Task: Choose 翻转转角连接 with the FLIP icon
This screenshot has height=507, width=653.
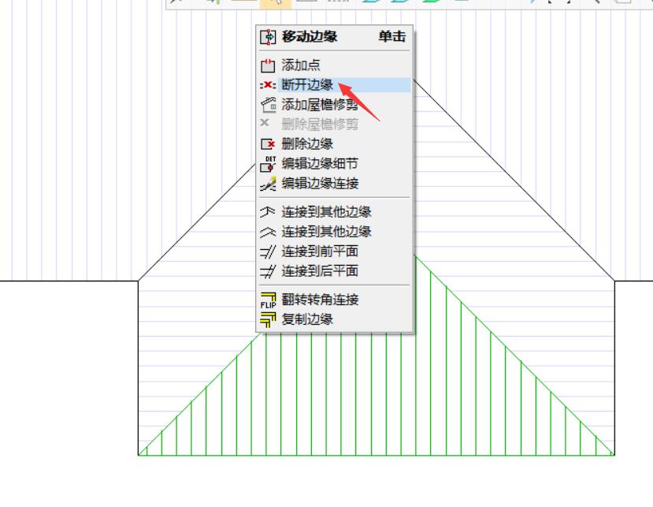Action: tap(335, 300)
